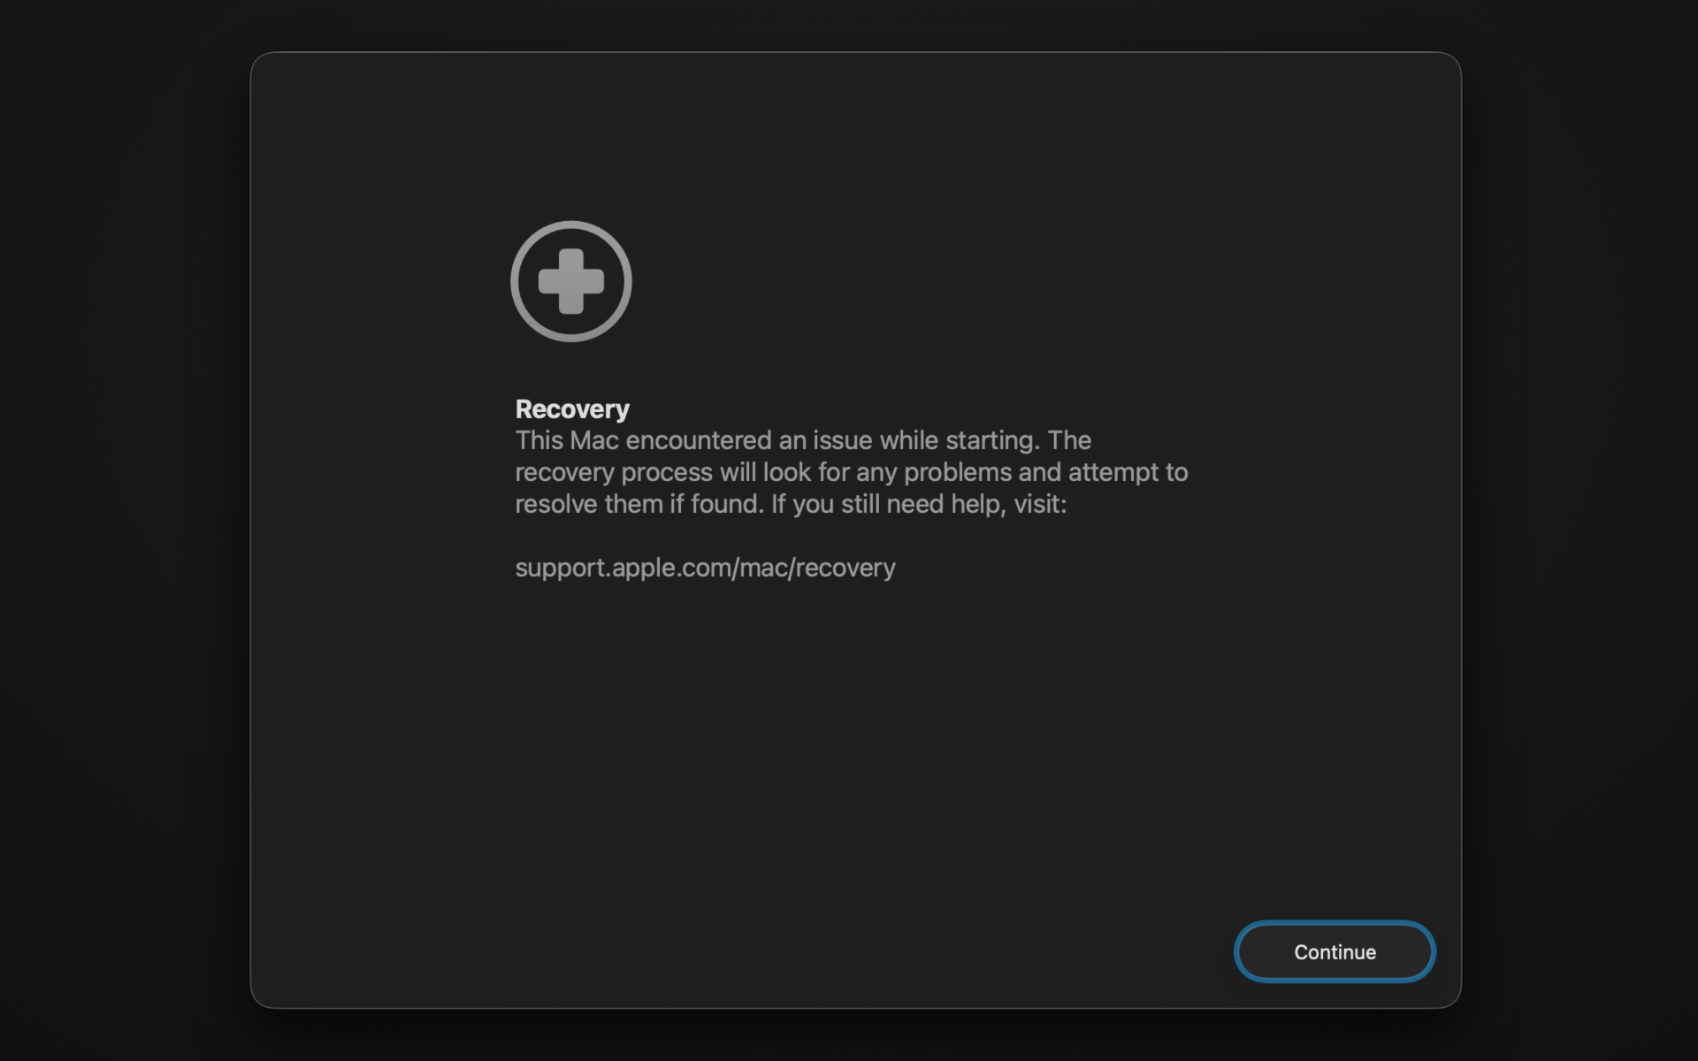The width and height of the screenshot is (1698, 1061).
Task: Click the "This Mac encountered an issue" paragraph
Action: click(x=851, y=472)
